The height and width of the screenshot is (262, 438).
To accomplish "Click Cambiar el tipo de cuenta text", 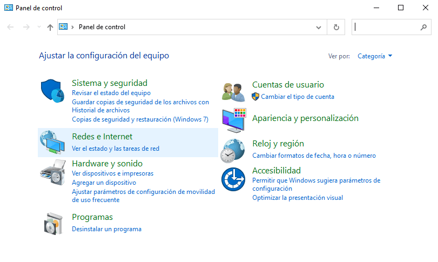I will coord(298,97).
